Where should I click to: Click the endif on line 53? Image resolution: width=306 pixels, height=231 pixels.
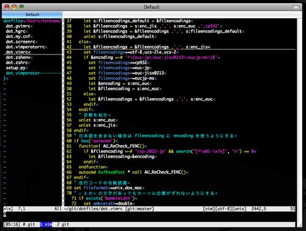pyautogui.click(x=89, y=104)
